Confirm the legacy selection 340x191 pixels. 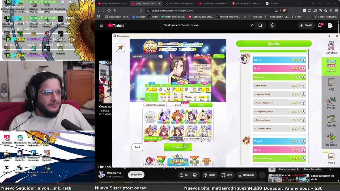point(178,147)
